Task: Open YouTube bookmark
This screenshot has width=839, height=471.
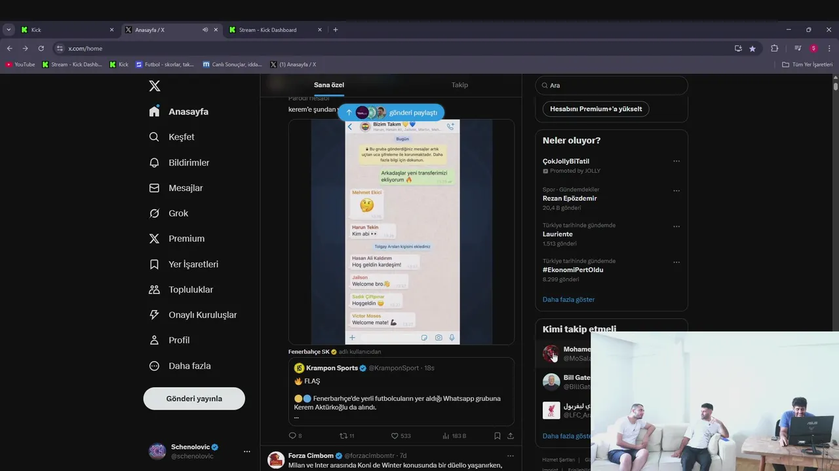Action: [20, 65]
